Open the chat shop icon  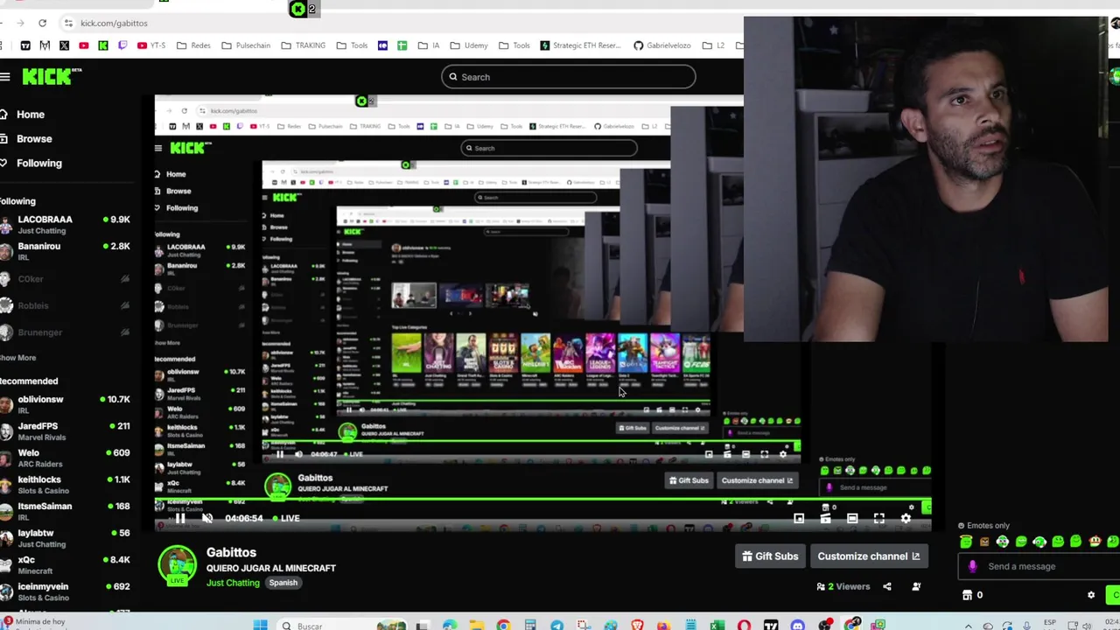pos(967,595)
